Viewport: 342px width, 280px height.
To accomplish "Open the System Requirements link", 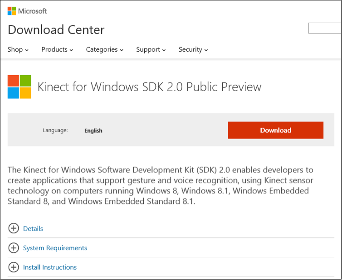I will (x=55, y=248).
